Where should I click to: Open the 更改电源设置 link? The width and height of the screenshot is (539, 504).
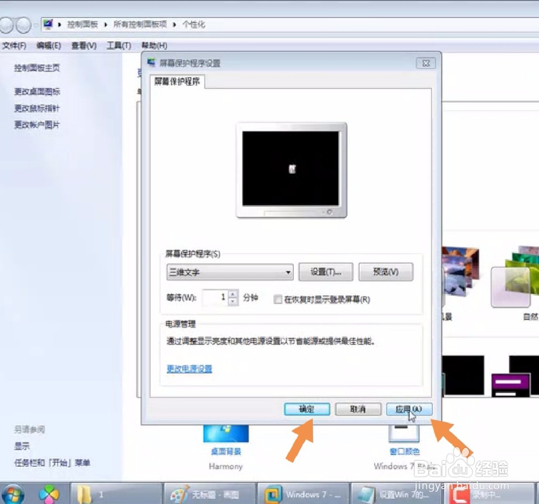189,369
